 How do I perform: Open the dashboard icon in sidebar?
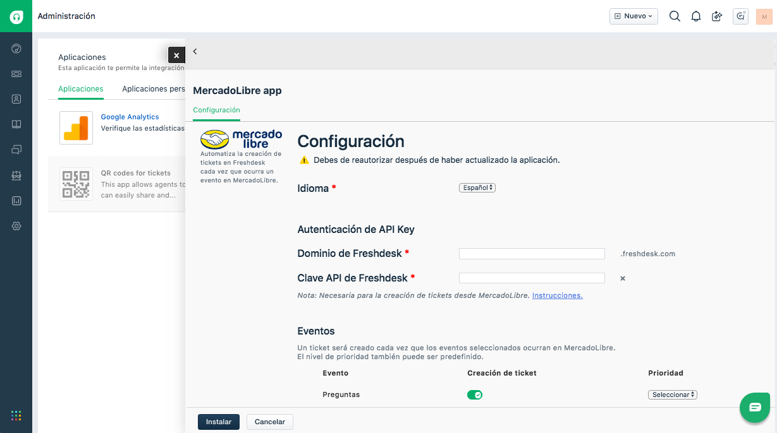pyautogui.click(x=16, y=49)
